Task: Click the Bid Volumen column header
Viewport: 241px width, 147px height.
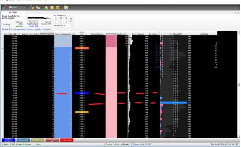Action: [153, 34]
